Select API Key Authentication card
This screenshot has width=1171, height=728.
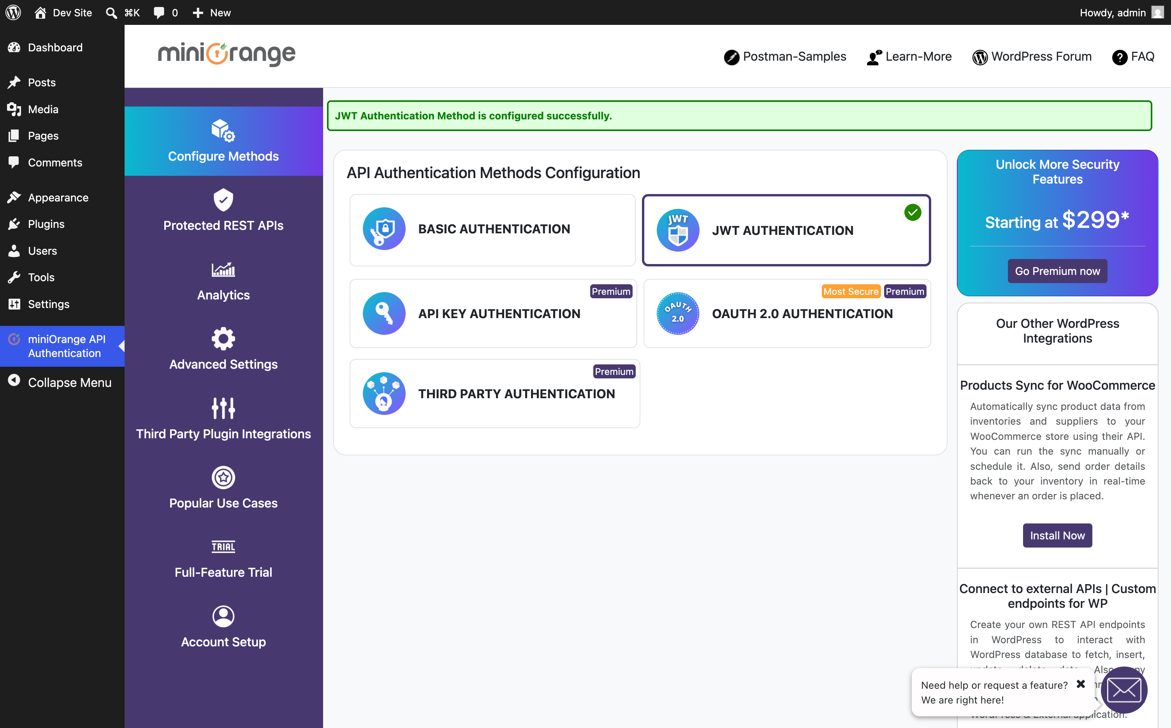coord(494,313)
